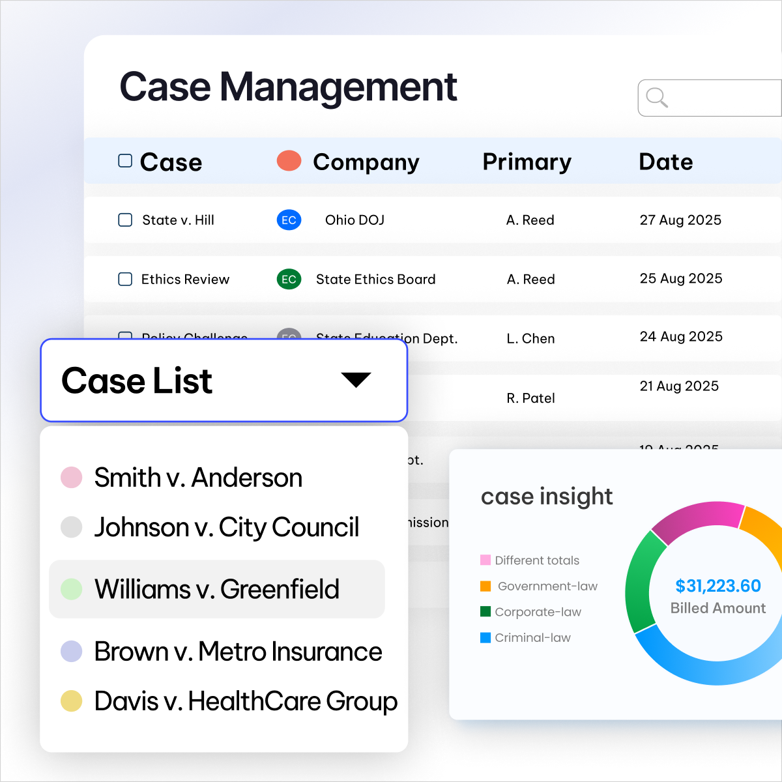Select Brown v. Metro Insurance from the list

[x=238, y=652]
